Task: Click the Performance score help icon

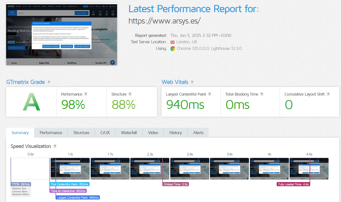Action: [x=86, y=94]
